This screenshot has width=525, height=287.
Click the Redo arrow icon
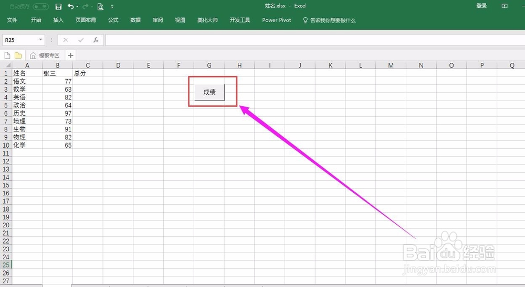(x=86, y=6)
